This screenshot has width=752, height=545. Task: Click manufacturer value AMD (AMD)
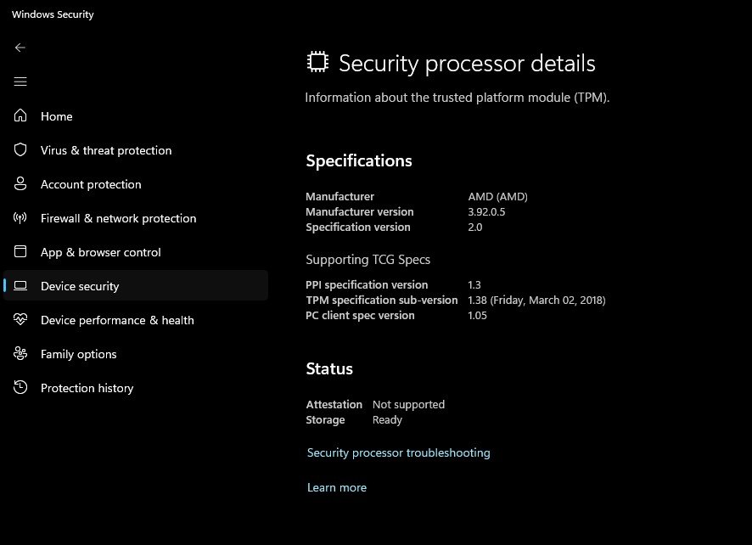point(498,197)
